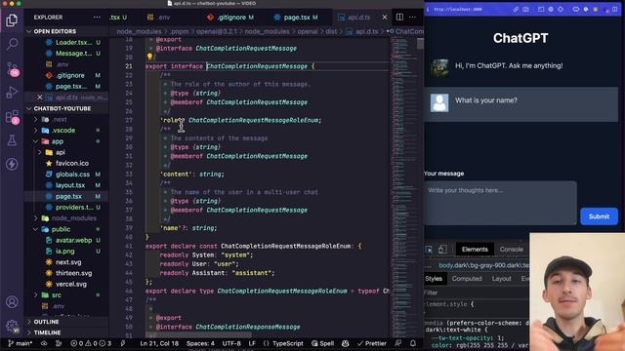Open the Search view in activity bar

(x=12, y=44)
